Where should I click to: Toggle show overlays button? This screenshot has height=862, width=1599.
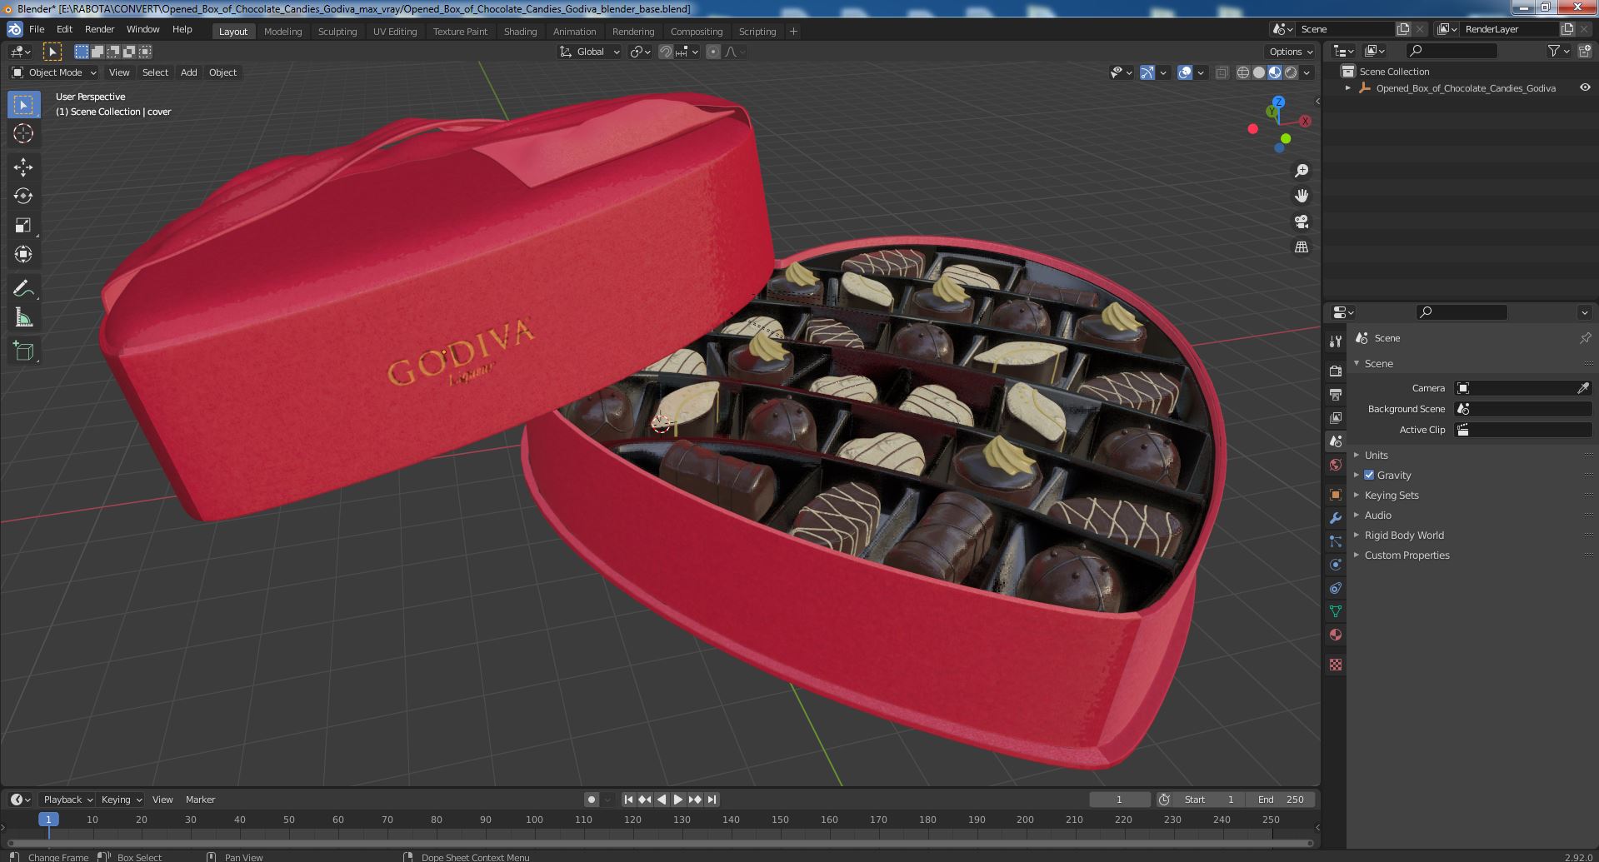tap(1185, 72)
